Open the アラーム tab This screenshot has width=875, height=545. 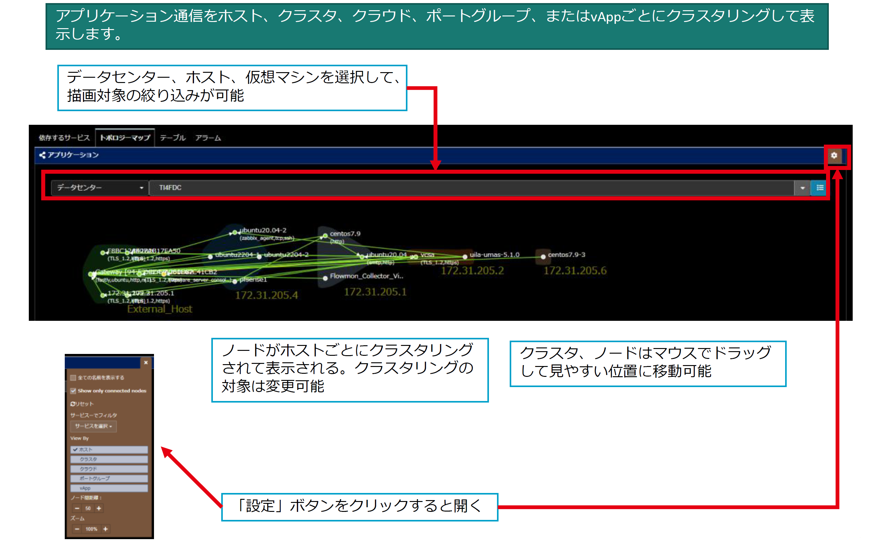point(208,138)
